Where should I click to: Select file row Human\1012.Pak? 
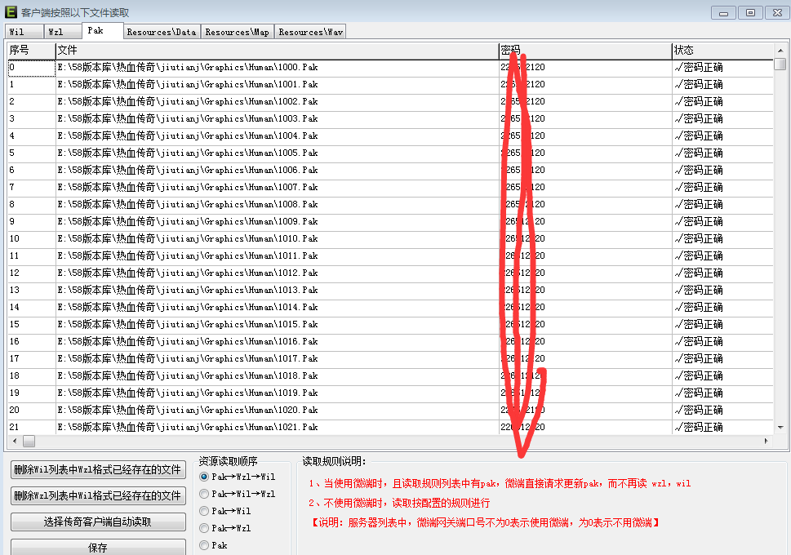coord(390,273)
